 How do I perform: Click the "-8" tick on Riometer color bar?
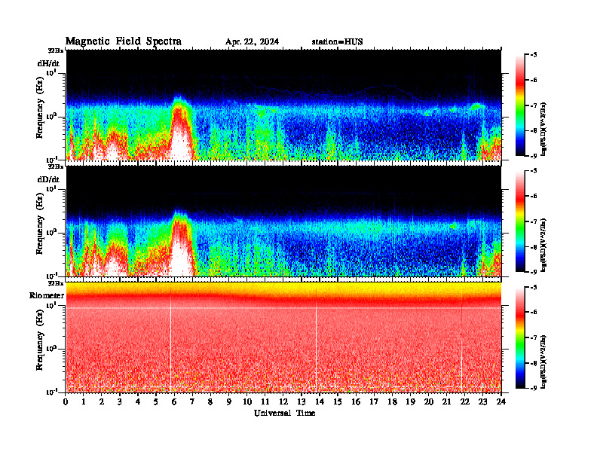(534, 363)
